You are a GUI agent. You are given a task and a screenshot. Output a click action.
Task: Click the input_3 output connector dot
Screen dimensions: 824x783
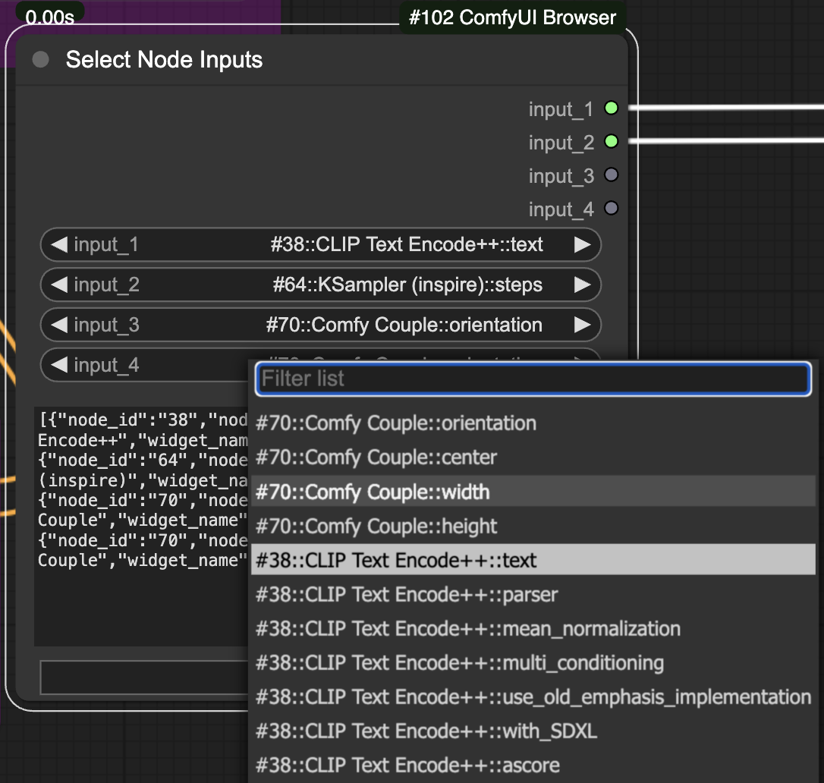click(611, 175)
